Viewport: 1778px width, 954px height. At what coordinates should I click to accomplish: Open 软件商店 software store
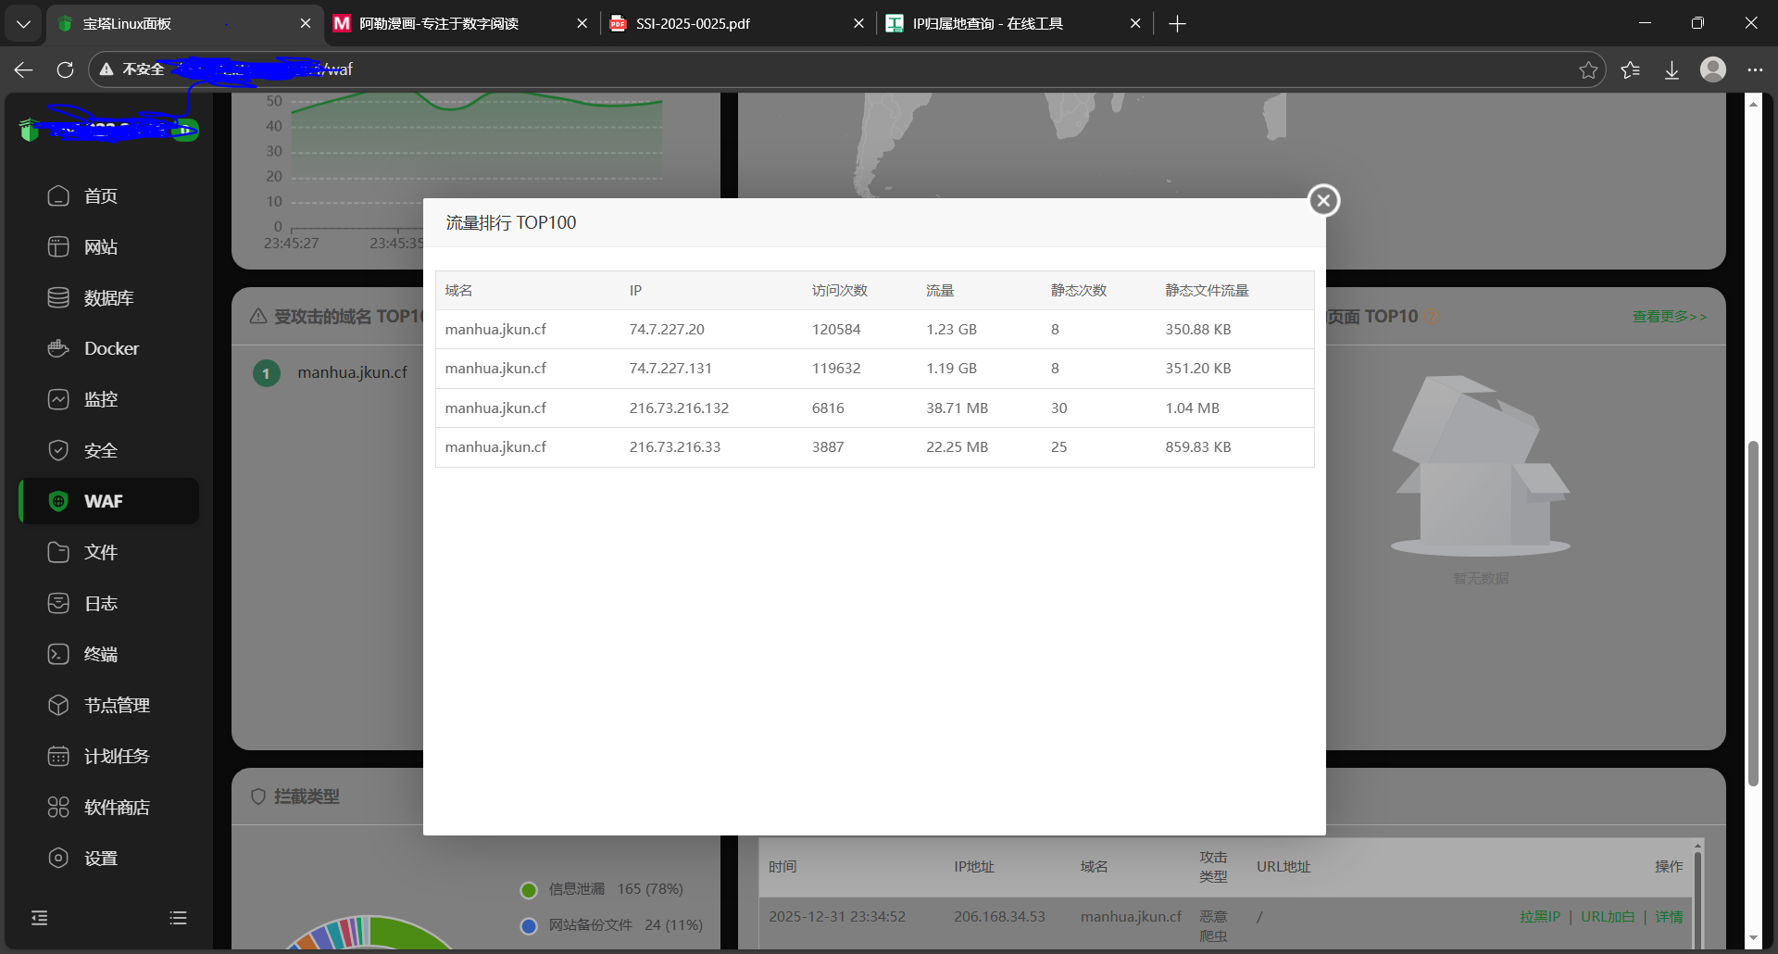pyautogui.click(x=116, y=808)
